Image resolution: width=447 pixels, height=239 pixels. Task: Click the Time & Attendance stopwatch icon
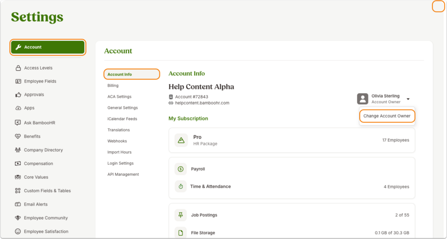180,187
